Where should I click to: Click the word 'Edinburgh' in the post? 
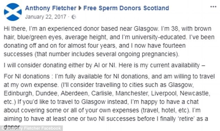(x=18, y=93)
